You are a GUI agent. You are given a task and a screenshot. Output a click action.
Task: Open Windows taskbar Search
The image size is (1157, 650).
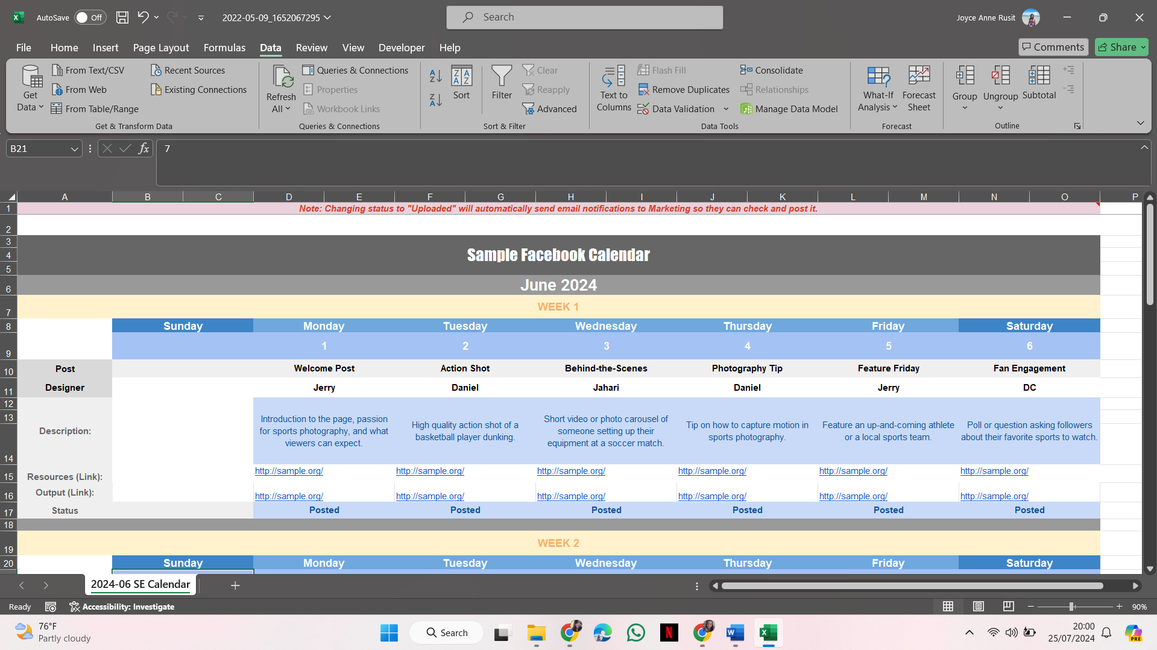pos(447,633)
